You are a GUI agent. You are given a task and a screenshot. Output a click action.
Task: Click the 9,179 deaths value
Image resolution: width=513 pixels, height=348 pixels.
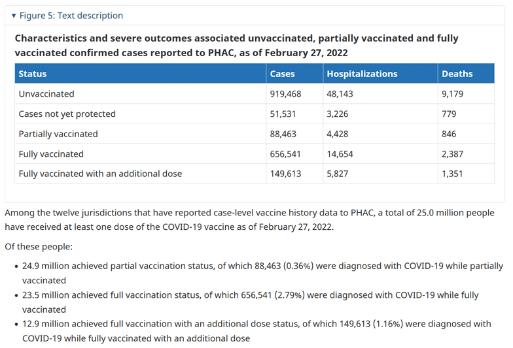(452, 94)
